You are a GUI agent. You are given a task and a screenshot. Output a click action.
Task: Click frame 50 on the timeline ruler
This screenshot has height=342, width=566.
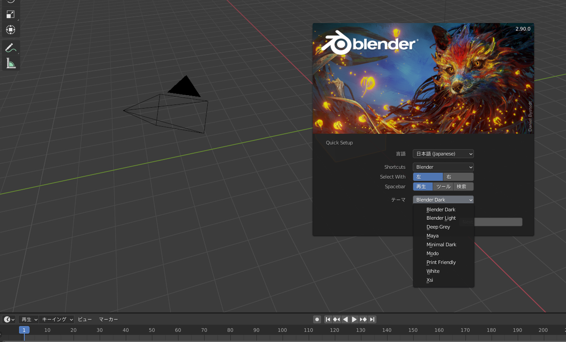152,330
